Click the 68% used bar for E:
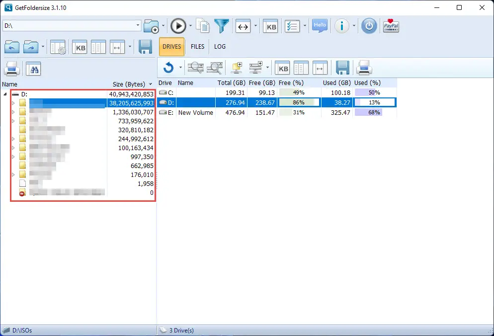494x336 pixels. pos(374,112)
